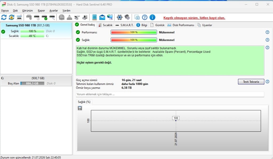The width and height of the screenshot is (273, 159).
Task: Click help icon beside Performans bar
Action: 267,32
